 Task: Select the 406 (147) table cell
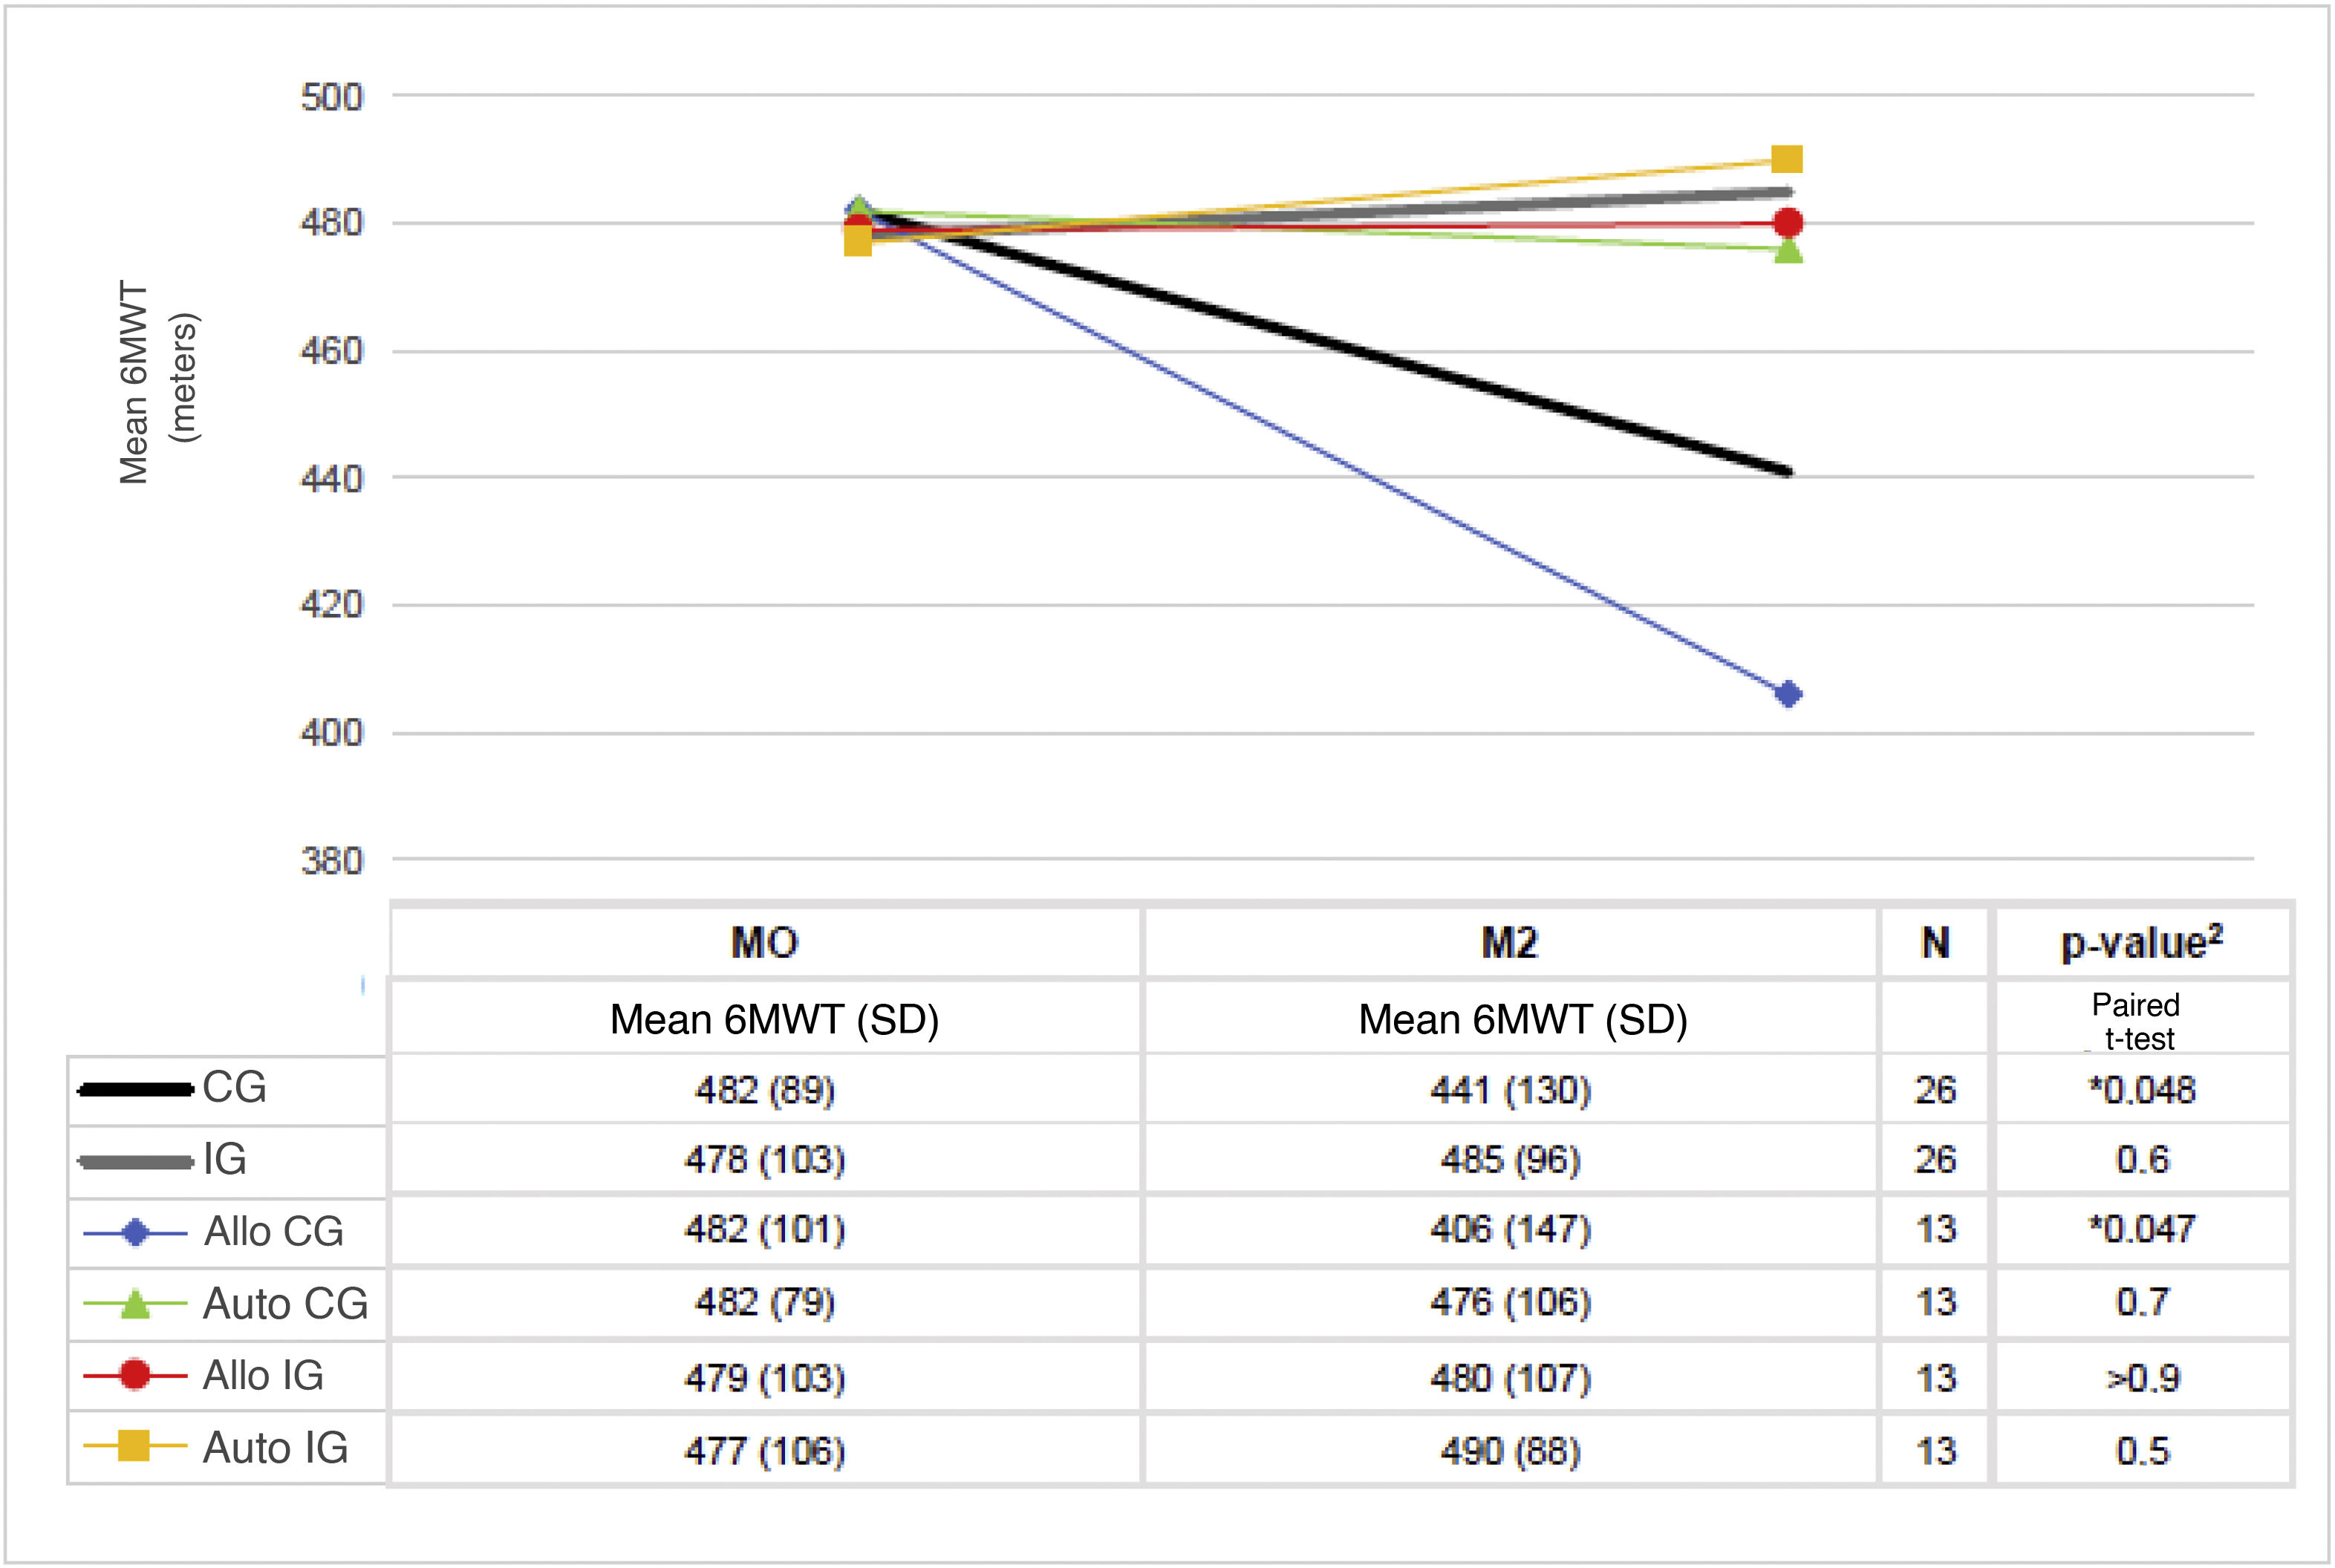click(x=1510, y=1229)
